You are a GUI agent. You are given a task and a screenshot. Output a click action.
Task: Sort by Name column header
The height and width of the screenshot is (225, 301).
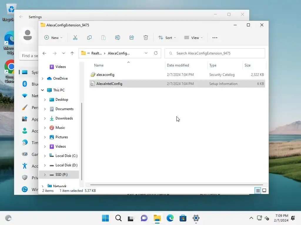click(99, 65)
